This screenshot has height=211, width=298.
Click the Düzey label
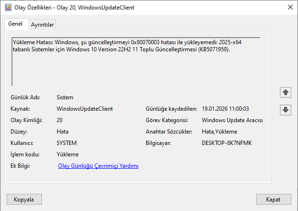(19, 132)
